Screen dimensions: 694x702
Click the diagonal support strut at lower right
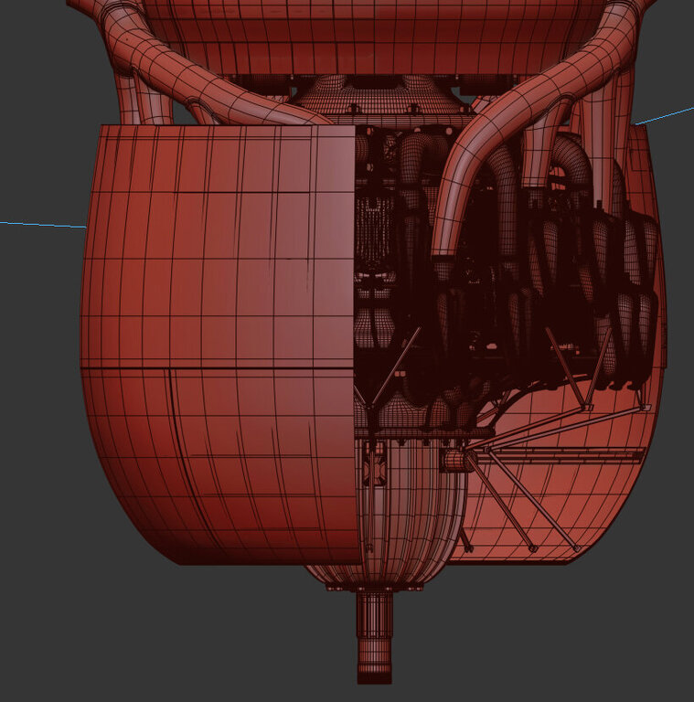[x=530, y=498]
